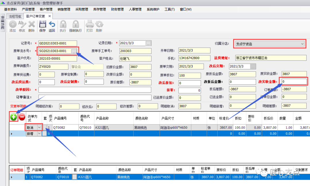
Task: Click 折后价 column header in change grid
Action: click(x=270, y=118)
